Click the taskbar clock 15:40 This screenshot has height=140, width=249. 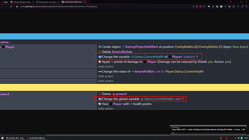point(246,138)
